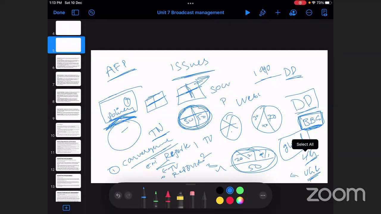Open the rainbow color picker wheel
Image resolution: width=381 pixels, height=214 pixels.
[x=240, y=201]
